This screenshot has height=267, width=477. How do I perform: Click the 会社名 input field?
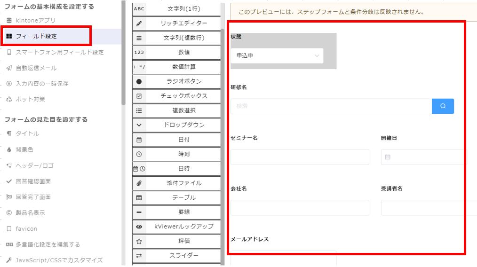click(x=300, y=208)
